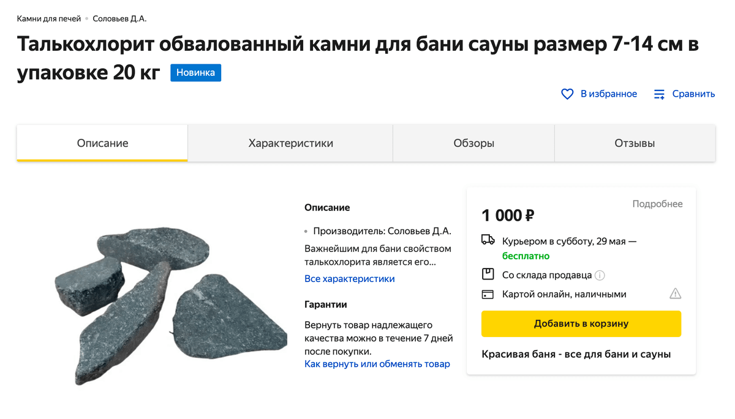Click the payment card icon
735x419 pixels.
click(x=487, y=294)
